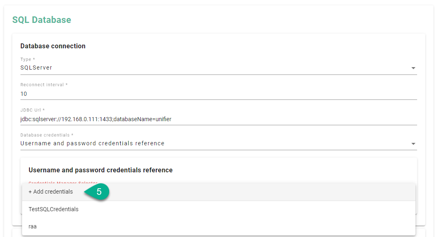Expand the Type dropdown arrow
440x237 pixels.
coord(413,68)
